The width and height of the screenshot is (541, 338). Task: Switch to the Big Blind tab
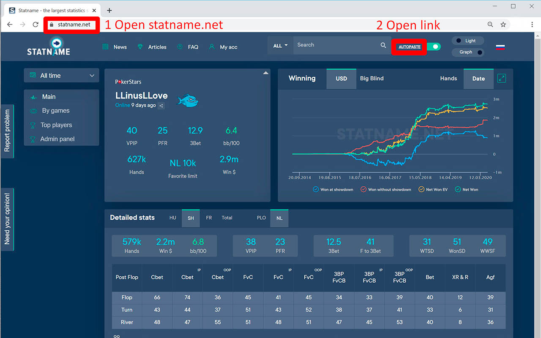click(x=372, y=78)
